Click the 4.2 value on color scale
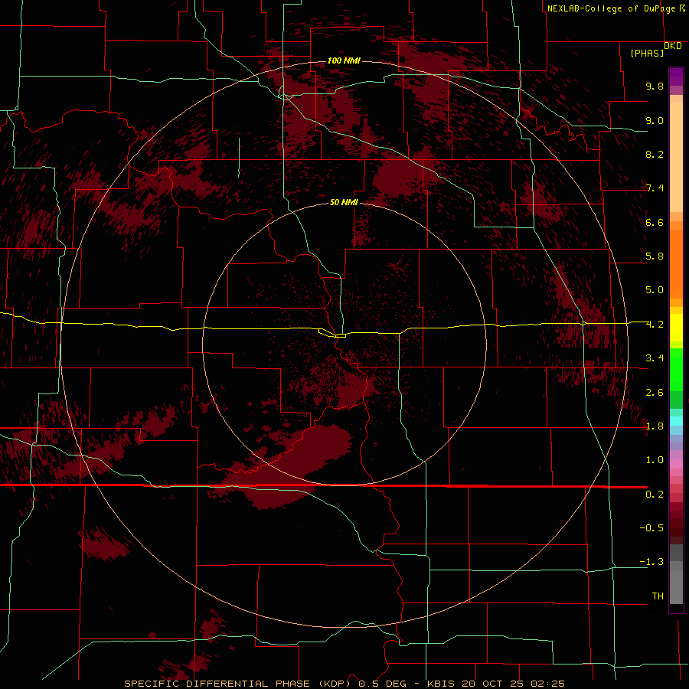This screenshot has width=689, height=689. pos(655,325)
